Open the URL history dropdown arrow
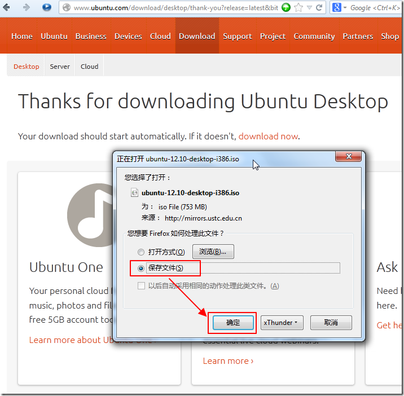404x396 pixels. click(x=309, y=8)
